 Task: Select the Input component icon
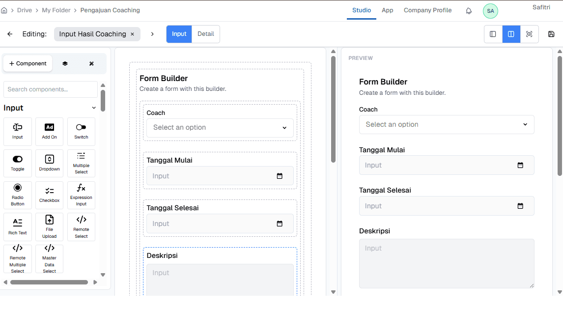pyautogui.click(x=17, y=131)
